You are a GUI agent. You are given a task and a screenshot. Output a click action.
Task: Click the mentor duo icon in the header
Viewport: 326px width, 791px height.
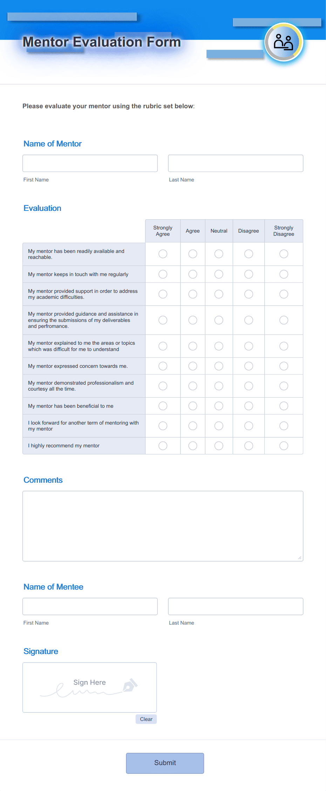coord(284,42)
